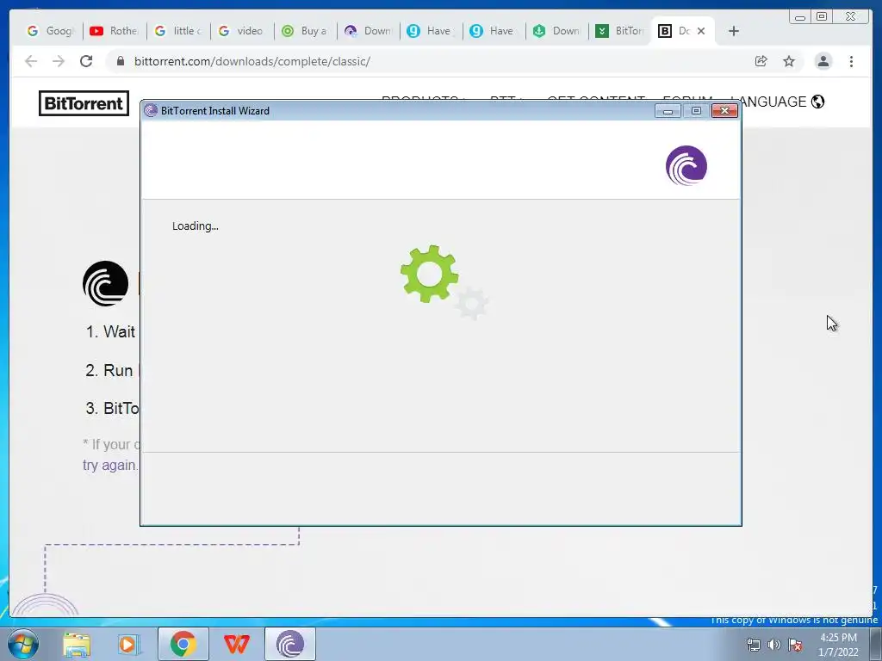Image resolution: width=882 pixels, height=661 pixels.
Task: Click the Chrome forward arrow
Action: [59, 61]
